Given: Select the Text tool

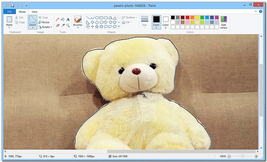Looking at the screenshot, I should coord(68,19).
